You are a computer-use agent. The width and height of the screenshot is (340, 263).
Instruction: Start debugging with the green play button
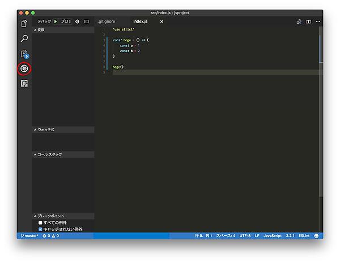pyautogui.click(x=56, y=21)
